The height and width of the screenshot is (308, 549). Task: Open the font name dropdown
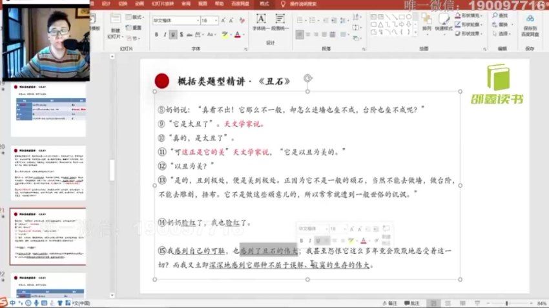[x=198, y=21]
